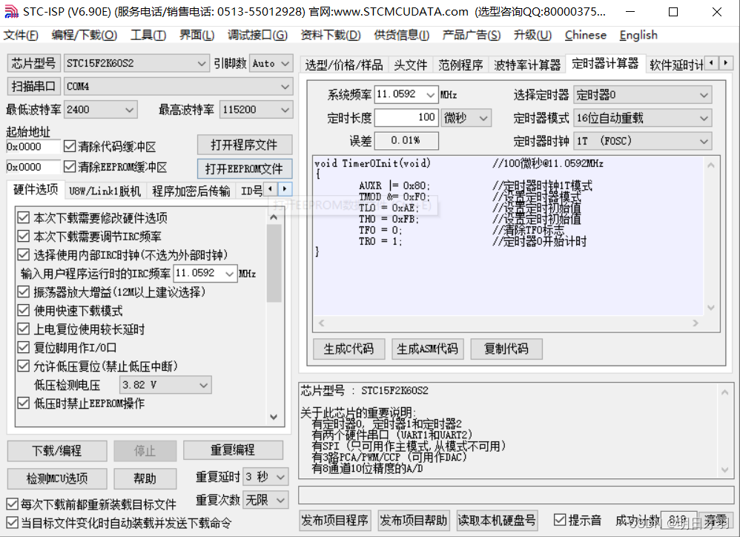Open 选择定时器 定时器0 dropdown
Image resolution: width=740 pixels, height=537 pixels.
click(643, 95)
